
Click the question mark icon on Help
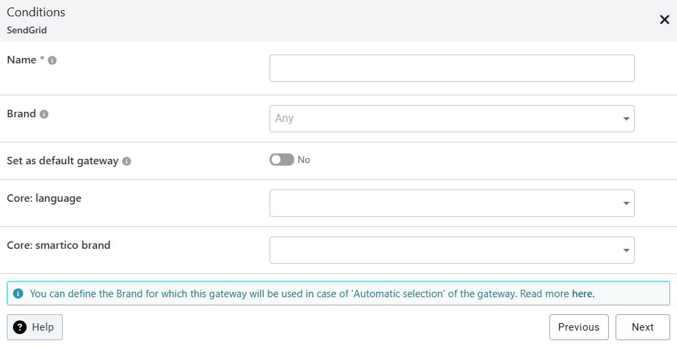click(20, 327)
